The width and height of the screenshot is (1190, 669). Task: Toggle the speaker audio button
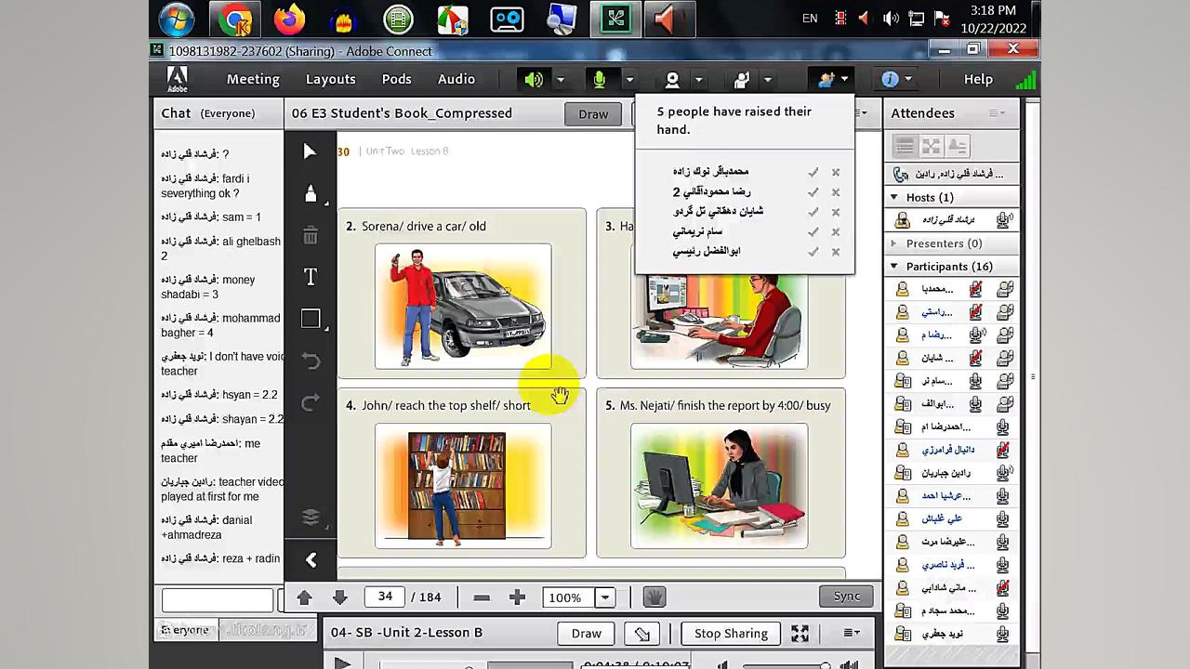(x=534, y=80)
